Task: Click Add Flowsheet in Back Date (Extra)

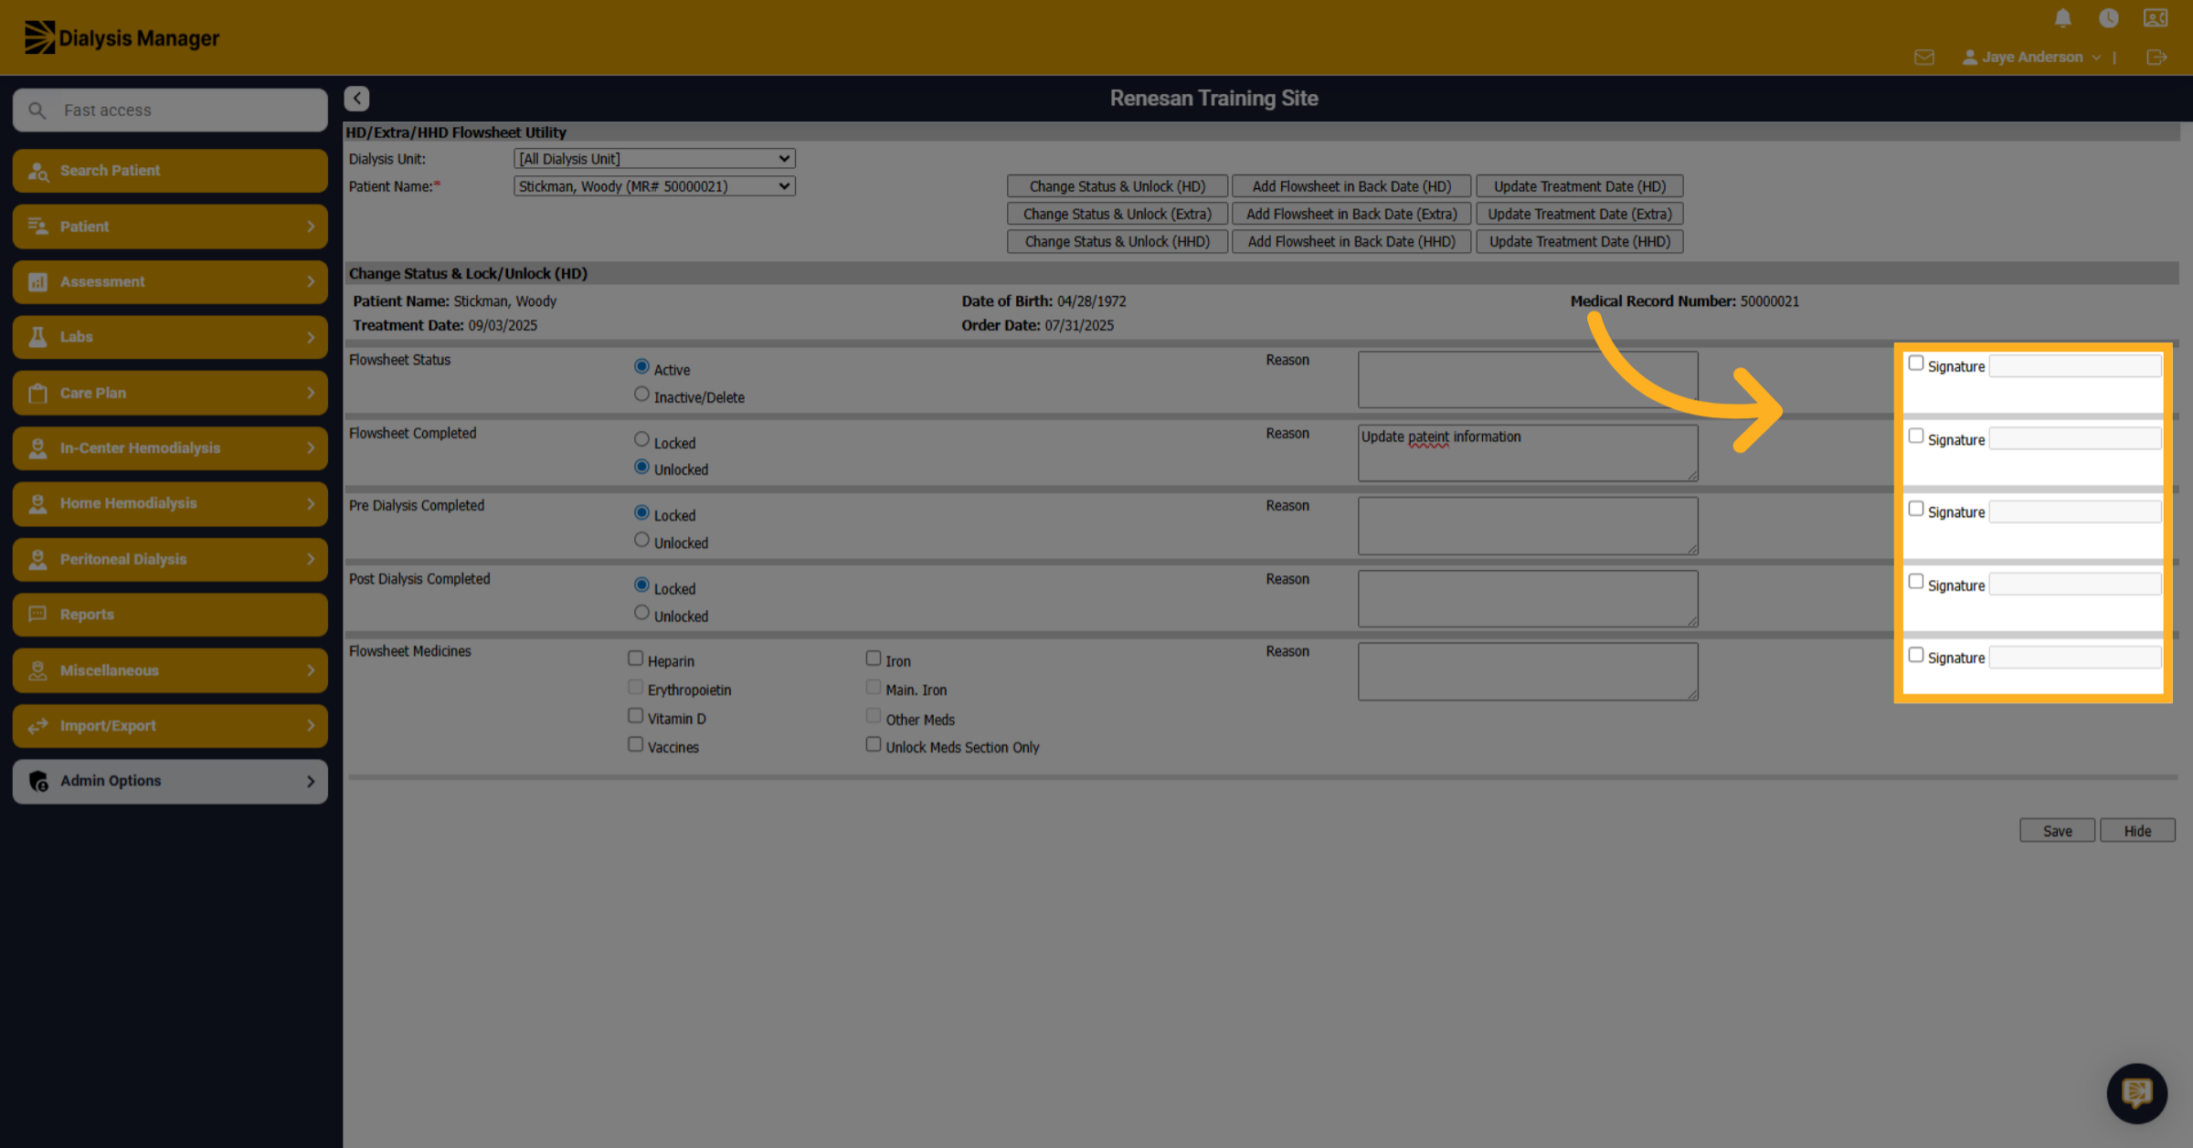Action: pos(1351,214)
